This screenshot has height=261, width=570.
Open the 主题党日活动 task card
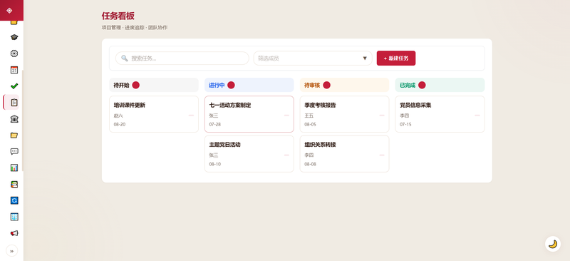click(x=249, y=153)
